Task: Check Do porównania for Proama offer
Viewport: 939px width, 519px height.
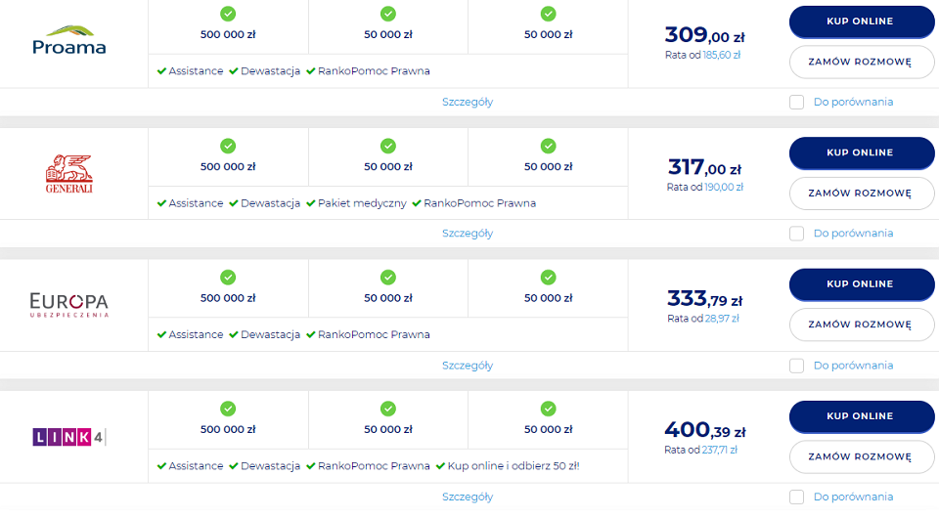Action: [x=796, y=103]
